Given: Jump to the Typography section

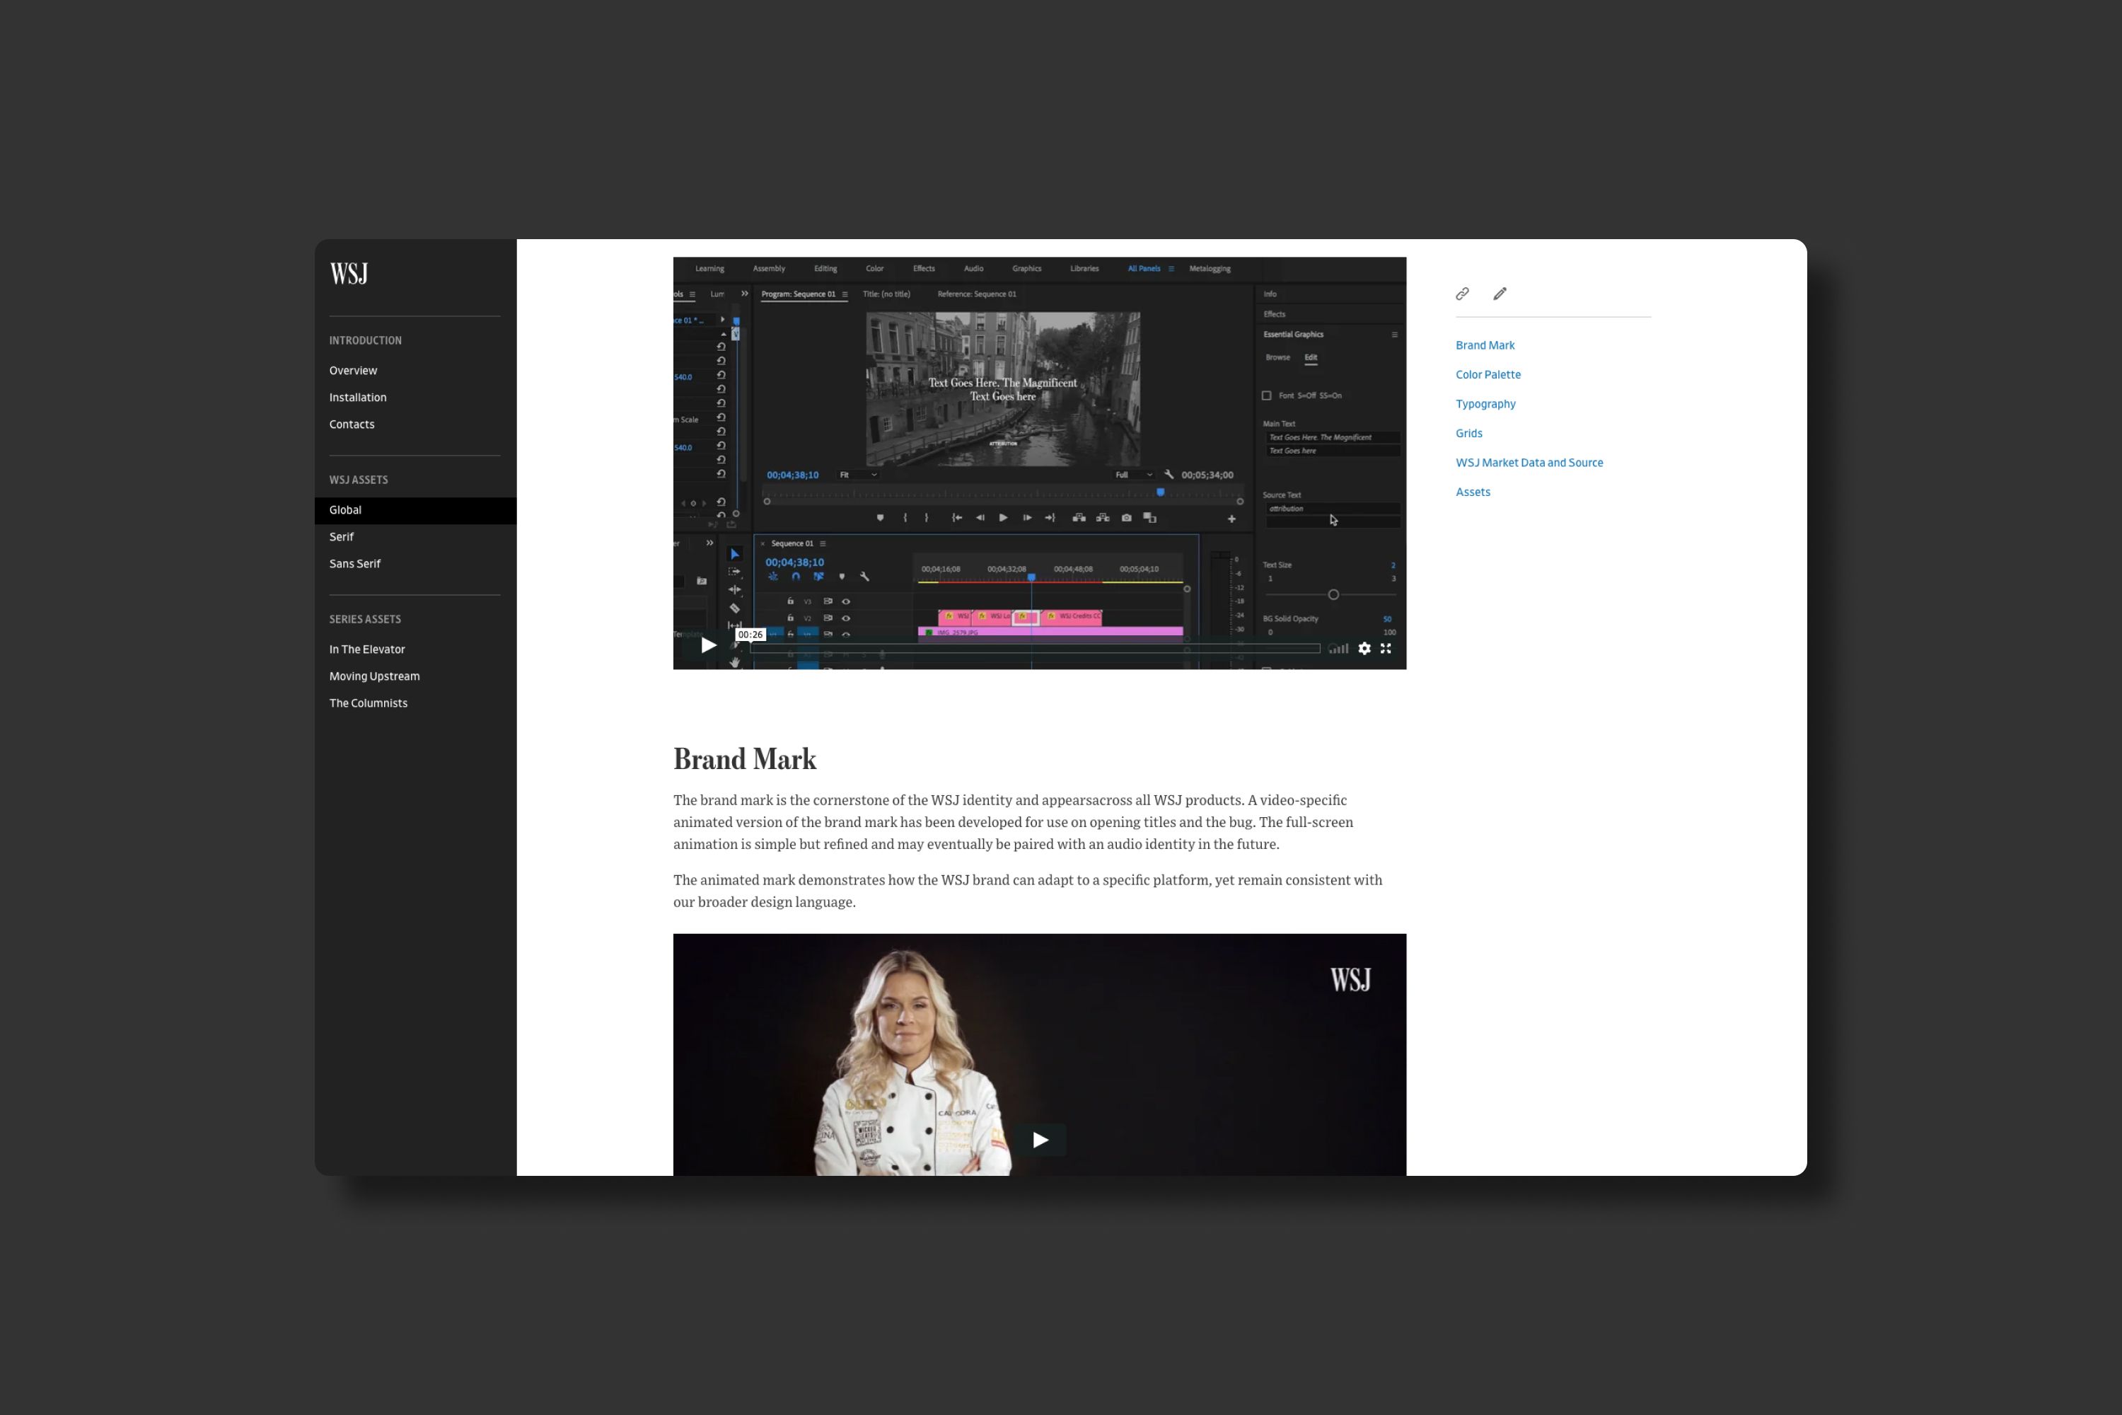Looking at the screenshot, I should (1485, 403).
